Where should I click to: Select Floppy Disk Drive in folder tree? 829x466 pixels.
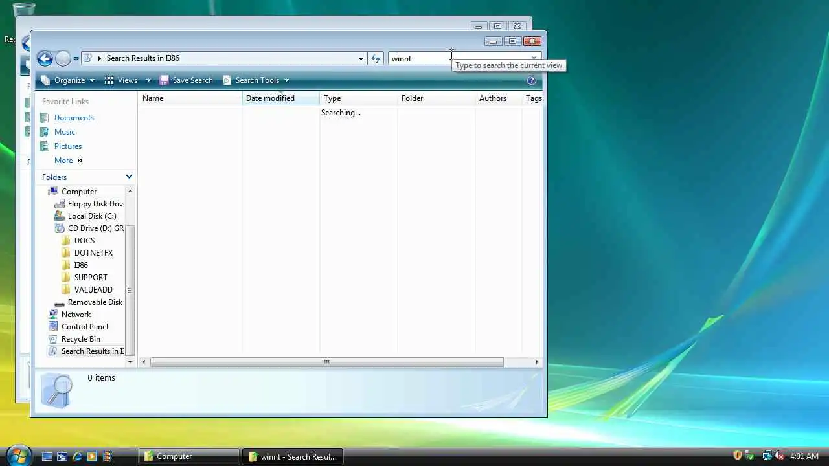click(x=96, y=204)
